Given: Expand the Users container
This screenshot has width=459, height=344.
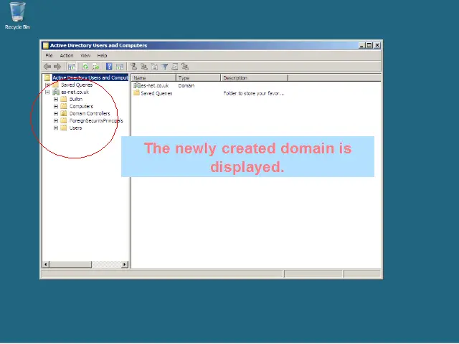Looking at the screenshot, I should pyautogui.click(x=56, y=128).
